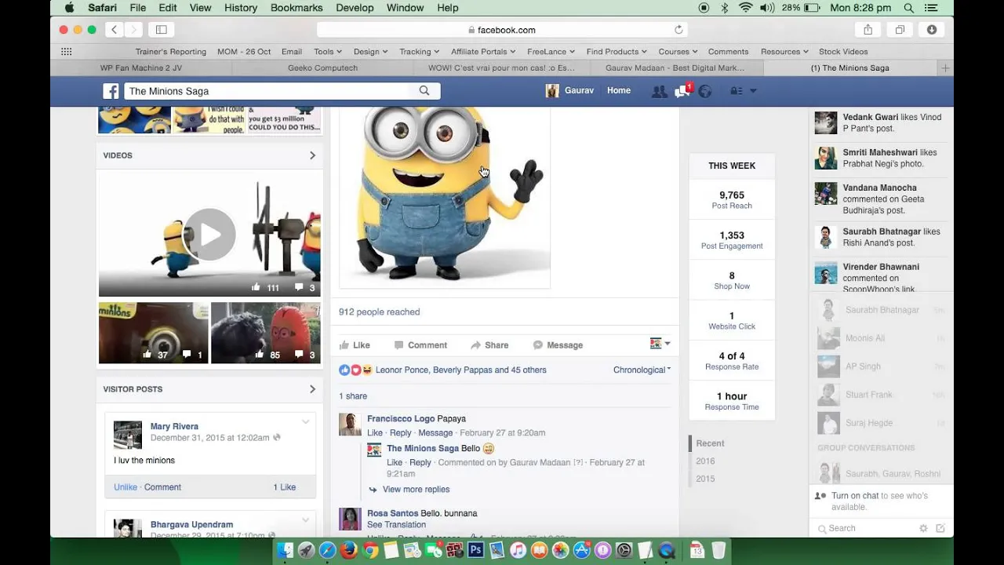1004x565 pixels.
Task: Click See Translation under Rosa Santos comment
Action: pos(396,525)
